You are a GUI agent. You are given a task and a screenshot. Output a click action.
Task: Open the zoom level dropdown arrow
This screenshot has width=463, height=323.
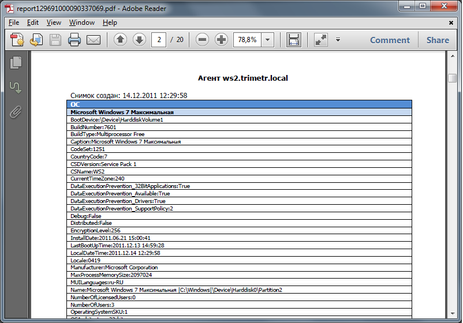(267, 40)
